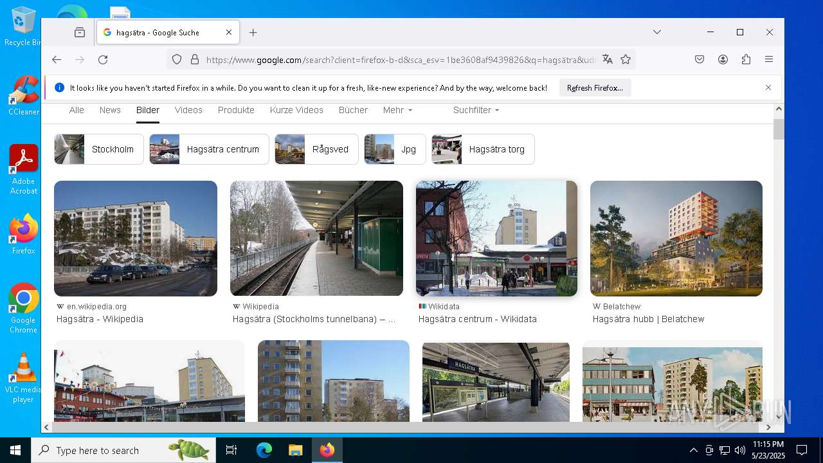Image resolution: width=823 pixels, height=463 pixels.
Task: Open the HAGSÄTRA station sign platform image
Action: tap(496, 382)
